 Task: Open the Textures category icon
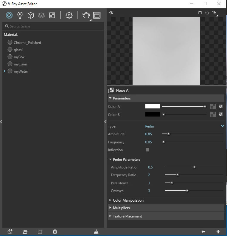52,15
